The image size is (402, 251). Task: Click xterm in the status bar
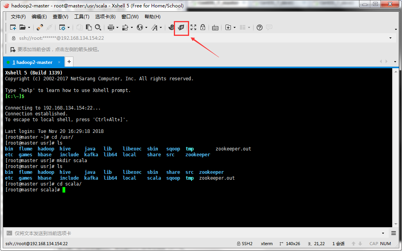click(x=266, y=244)
